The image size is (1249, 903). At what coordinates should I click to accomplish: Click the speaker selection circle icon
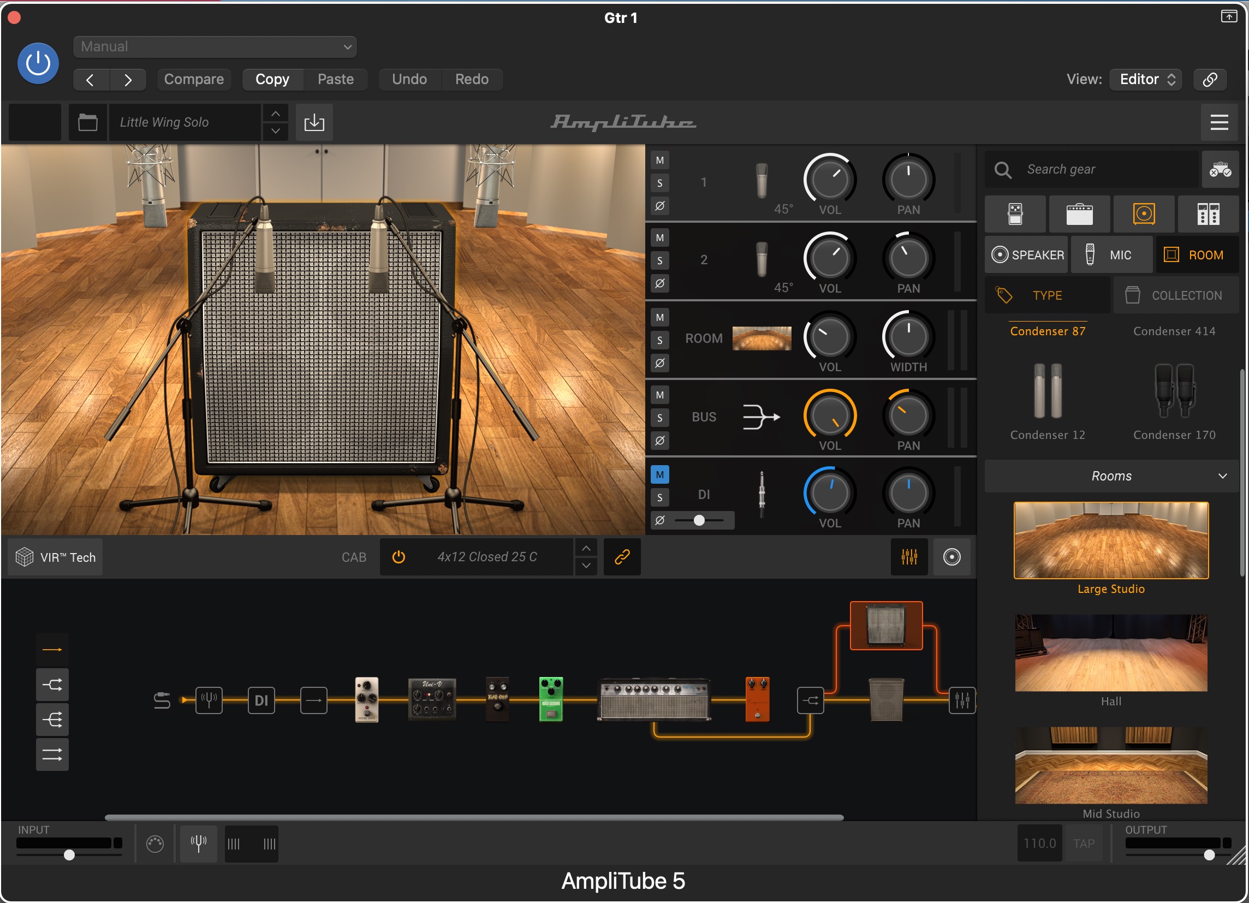click(951, 557)
